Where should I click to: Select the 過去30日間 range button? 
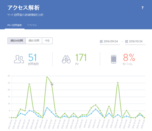pyautogui.click(x=17, y=41)
